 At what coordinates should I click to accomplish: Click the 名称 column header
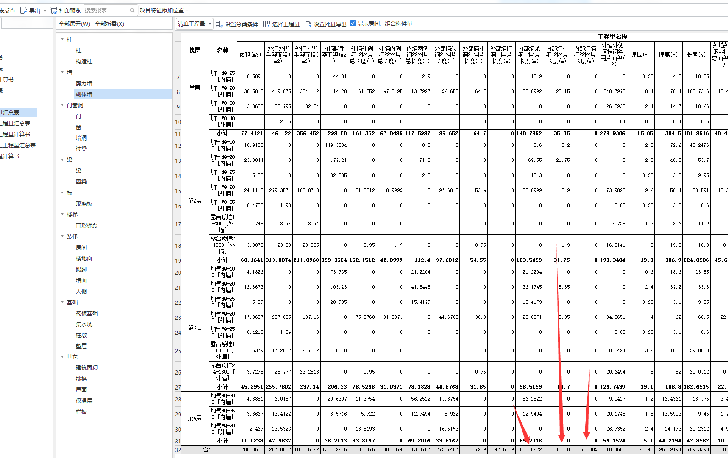point(223,51)
